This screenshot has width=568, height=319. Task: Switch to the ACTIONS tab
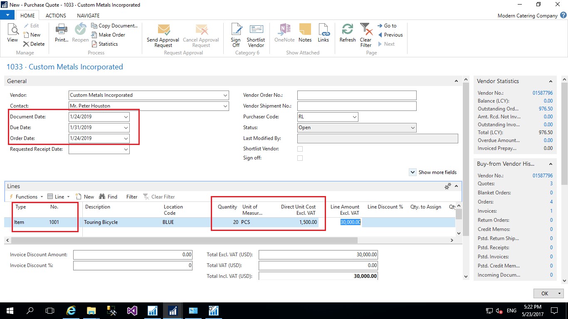tap(56, 15)
